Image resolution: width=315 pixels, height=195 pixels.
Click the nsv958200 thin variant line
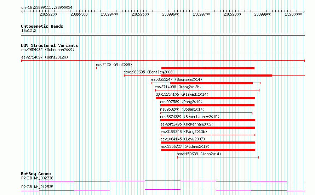[x=206, y=113]
